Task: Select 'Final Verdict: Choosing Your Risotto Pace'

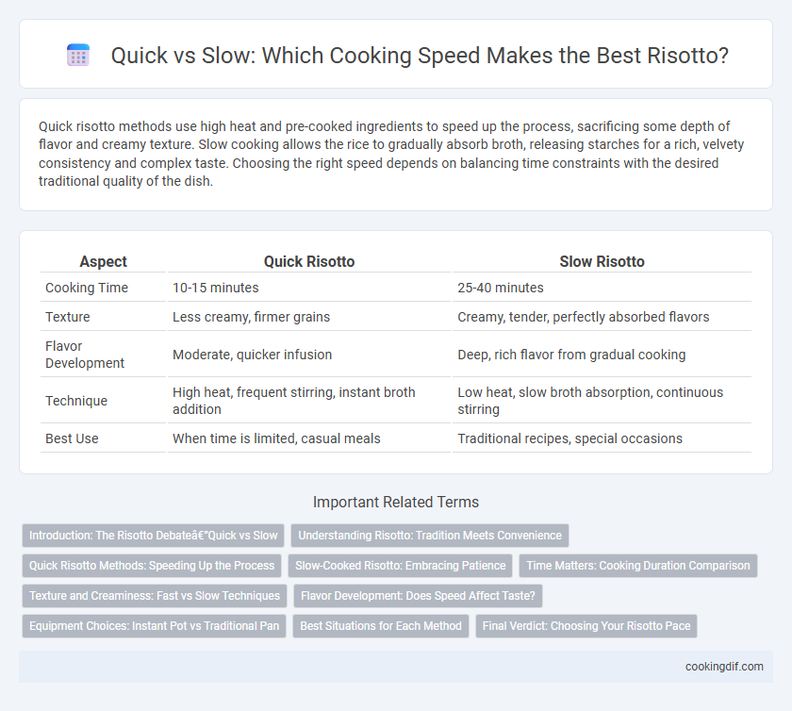Action: point(586,626)
